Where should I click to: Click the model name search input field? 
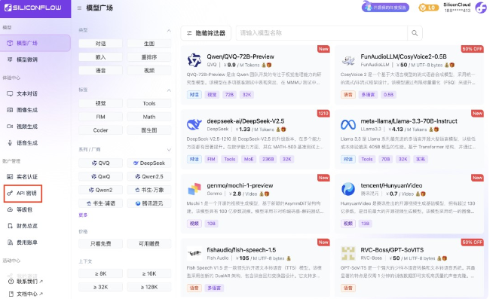321,33
